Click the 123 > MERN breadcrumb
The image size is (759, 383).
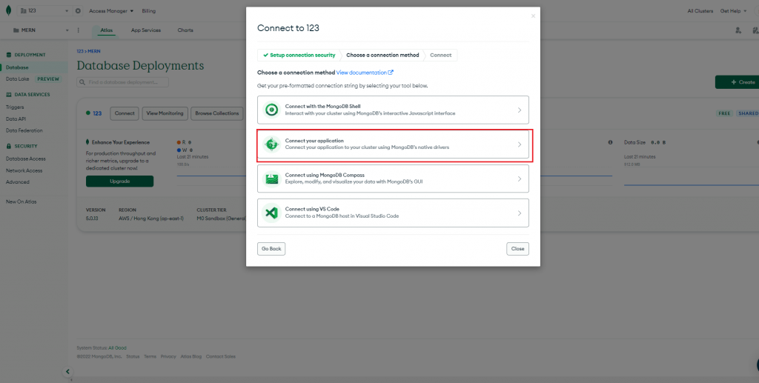point(89,51)
